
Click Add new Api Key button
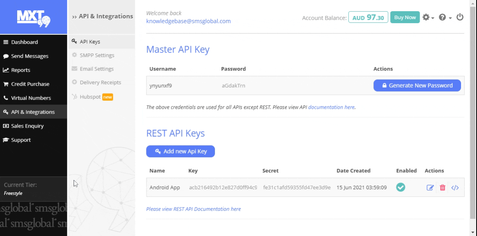(x=180, y=151)
